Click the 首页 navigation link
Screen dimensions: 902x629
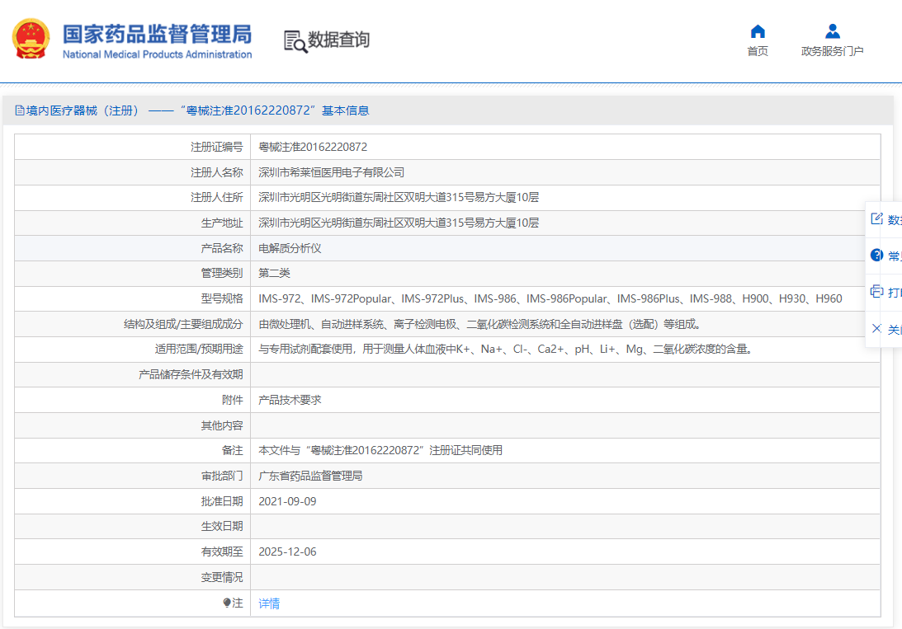coord(757,50)
